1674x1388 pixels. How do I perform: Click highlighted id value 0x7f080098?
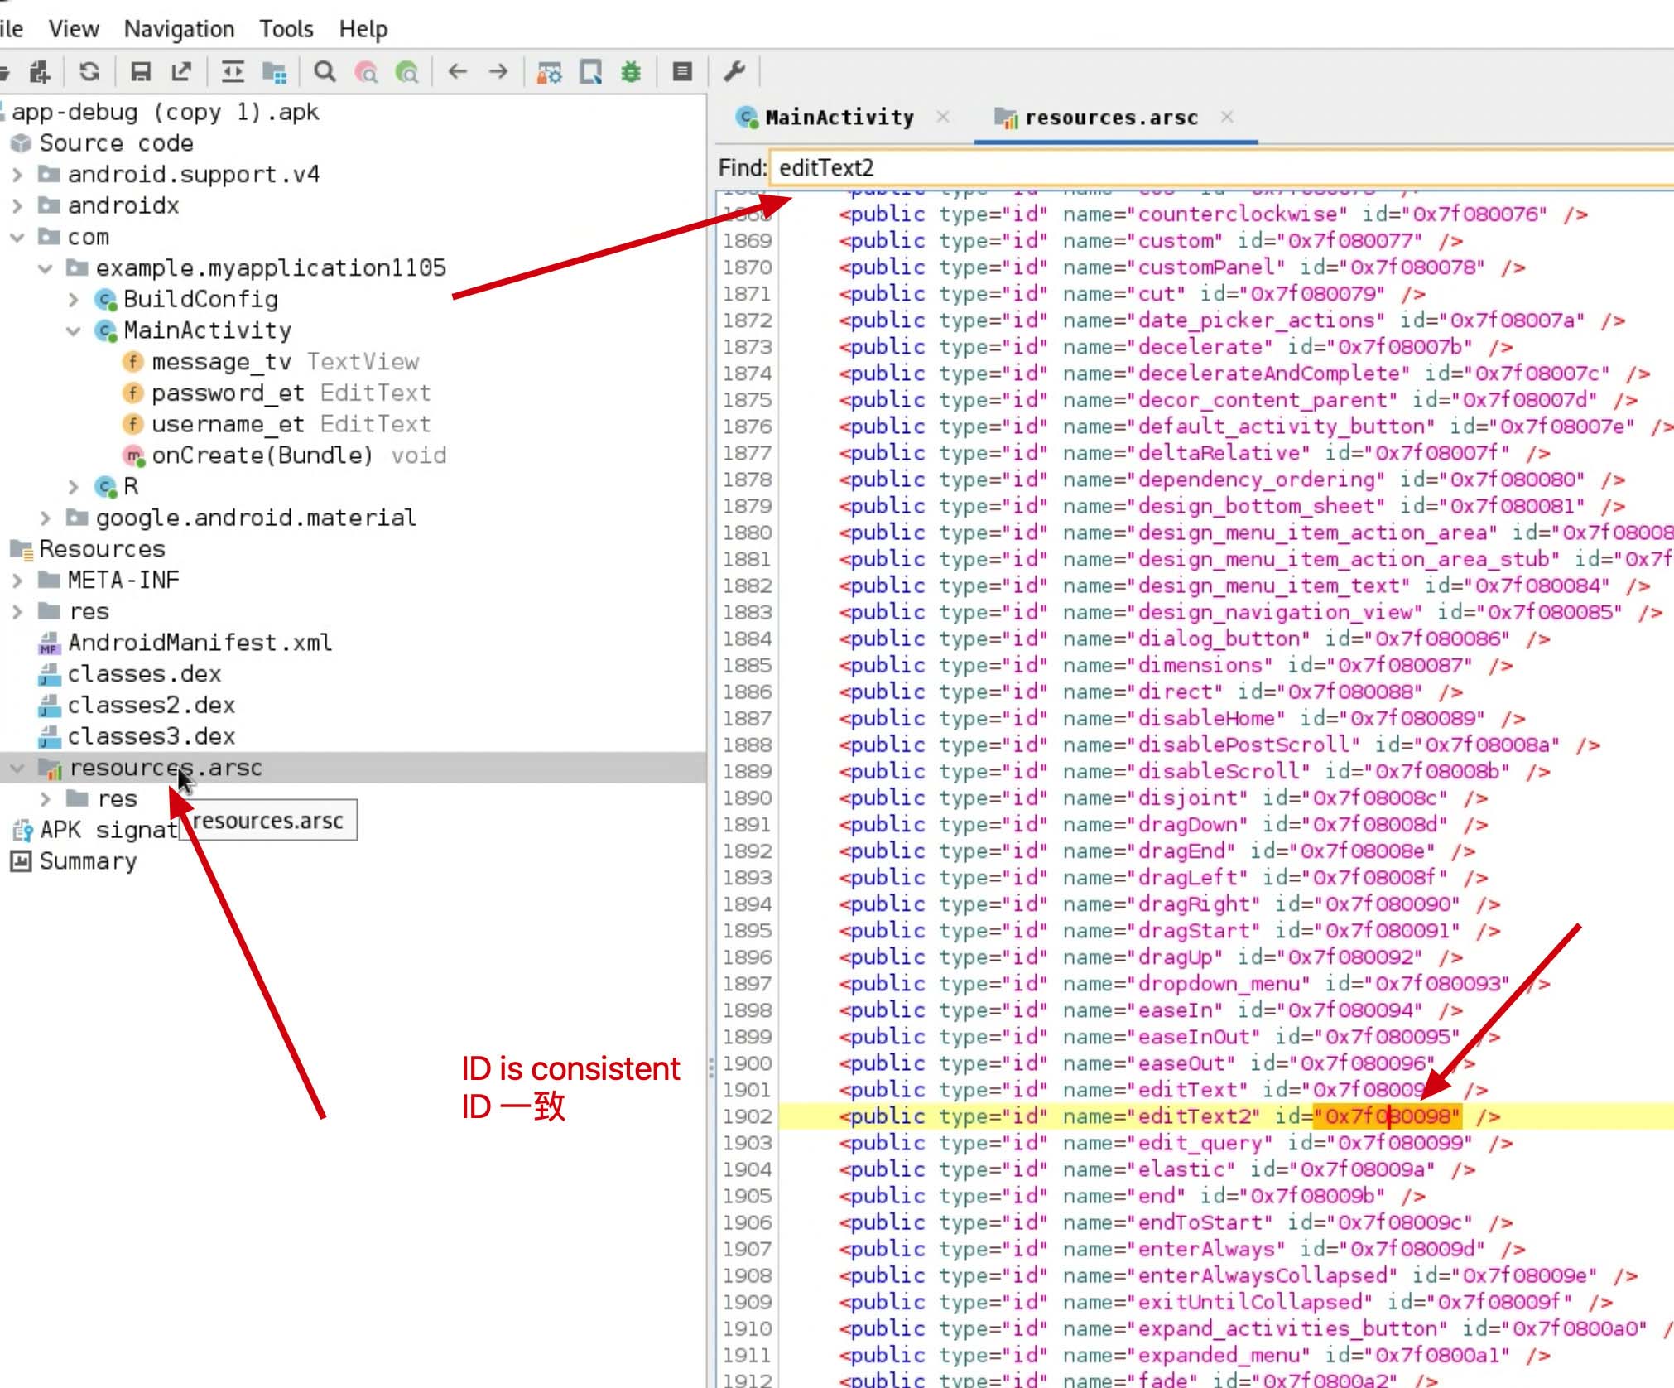[x=1388, y=1116]
